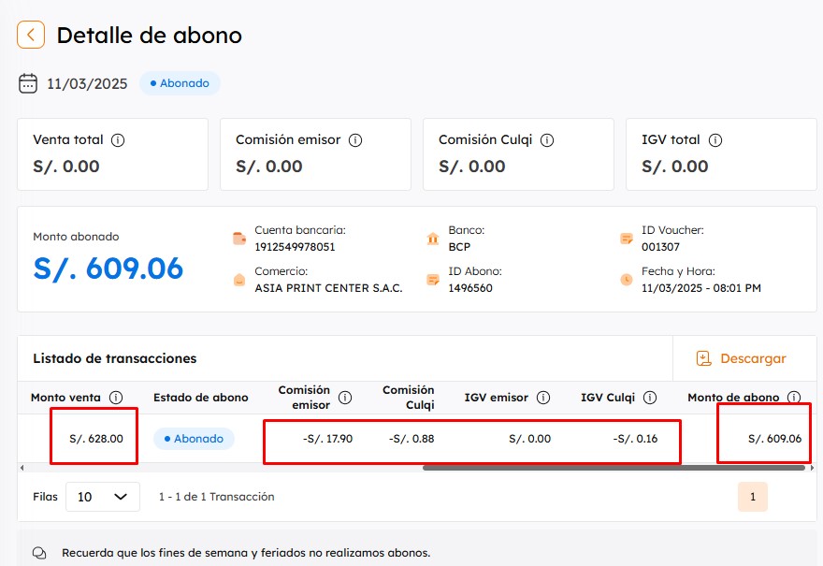The width and height of the screenshot is (823, 566).
Task: Click info icon beside IGV Culqi column
Action: click(x=649, y=398)
